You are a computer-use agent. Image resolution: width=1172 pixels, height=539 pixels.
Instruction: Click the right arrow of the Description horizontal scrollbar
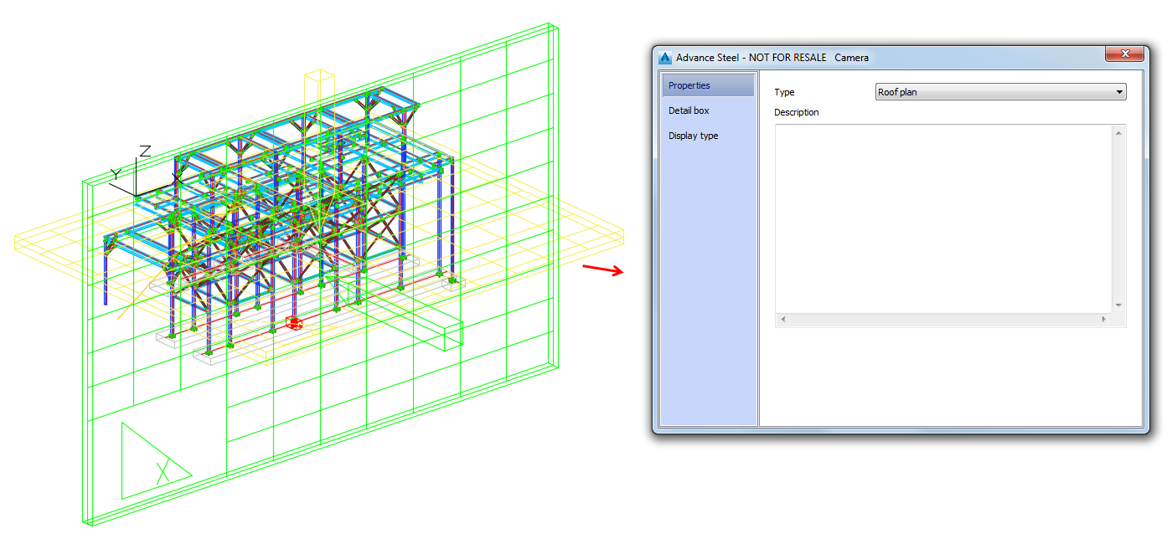(1106, 319)
